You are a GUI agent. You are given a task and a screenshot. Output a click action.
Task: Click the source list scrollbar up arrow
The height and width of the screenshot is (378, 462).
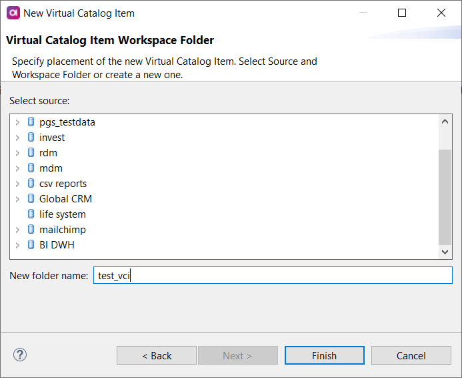pos(445,122)
